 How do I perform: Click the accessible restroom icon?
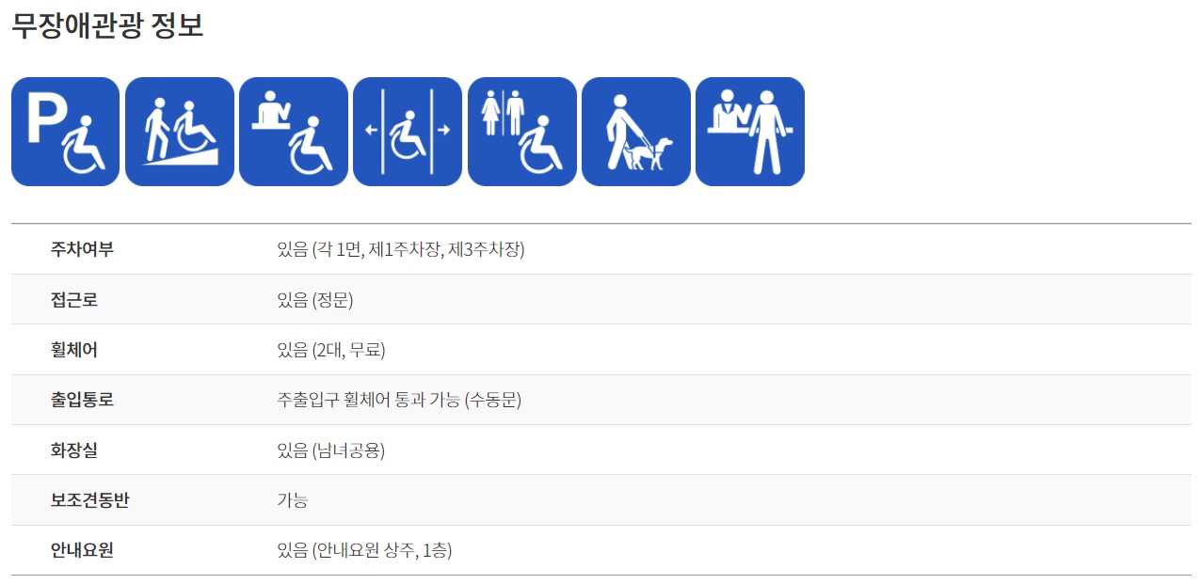[x=522, y=132]
